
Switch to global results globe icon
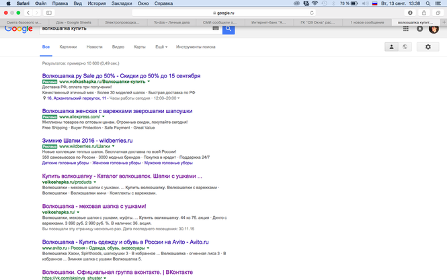pos(405,47)
